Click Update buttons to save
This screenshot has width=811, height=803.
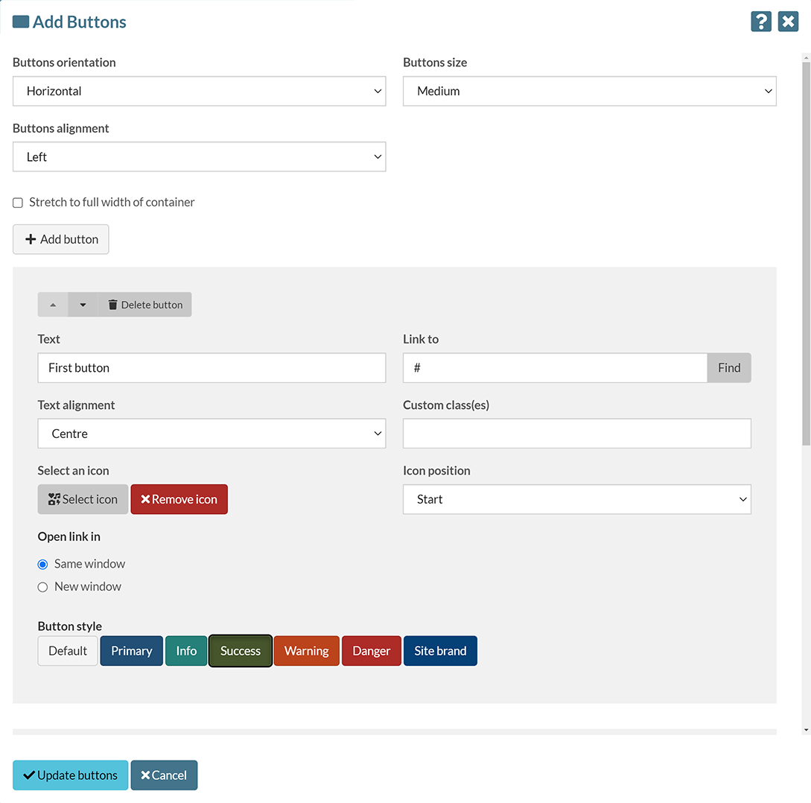click(70, 775)
